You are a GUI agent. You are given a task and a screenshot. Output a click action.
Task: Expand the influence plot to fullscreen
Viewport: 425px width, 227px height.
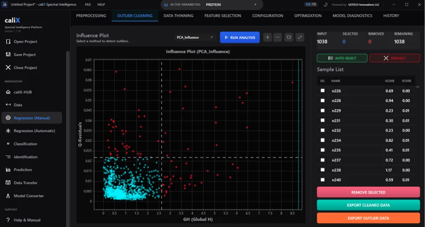300,37
